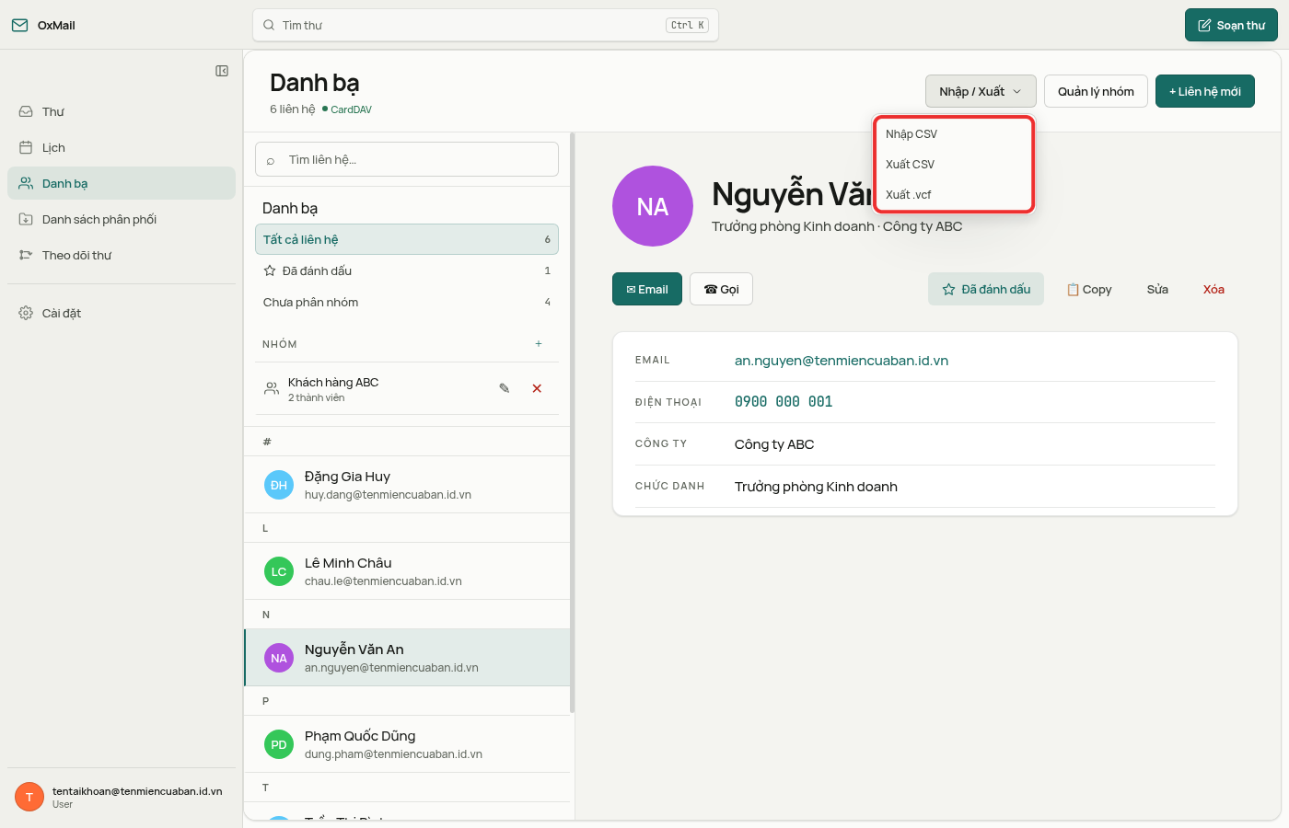1289x828 pixels.
Task: Choose Xuất .vcf from the menu
Action: point(953,195)
